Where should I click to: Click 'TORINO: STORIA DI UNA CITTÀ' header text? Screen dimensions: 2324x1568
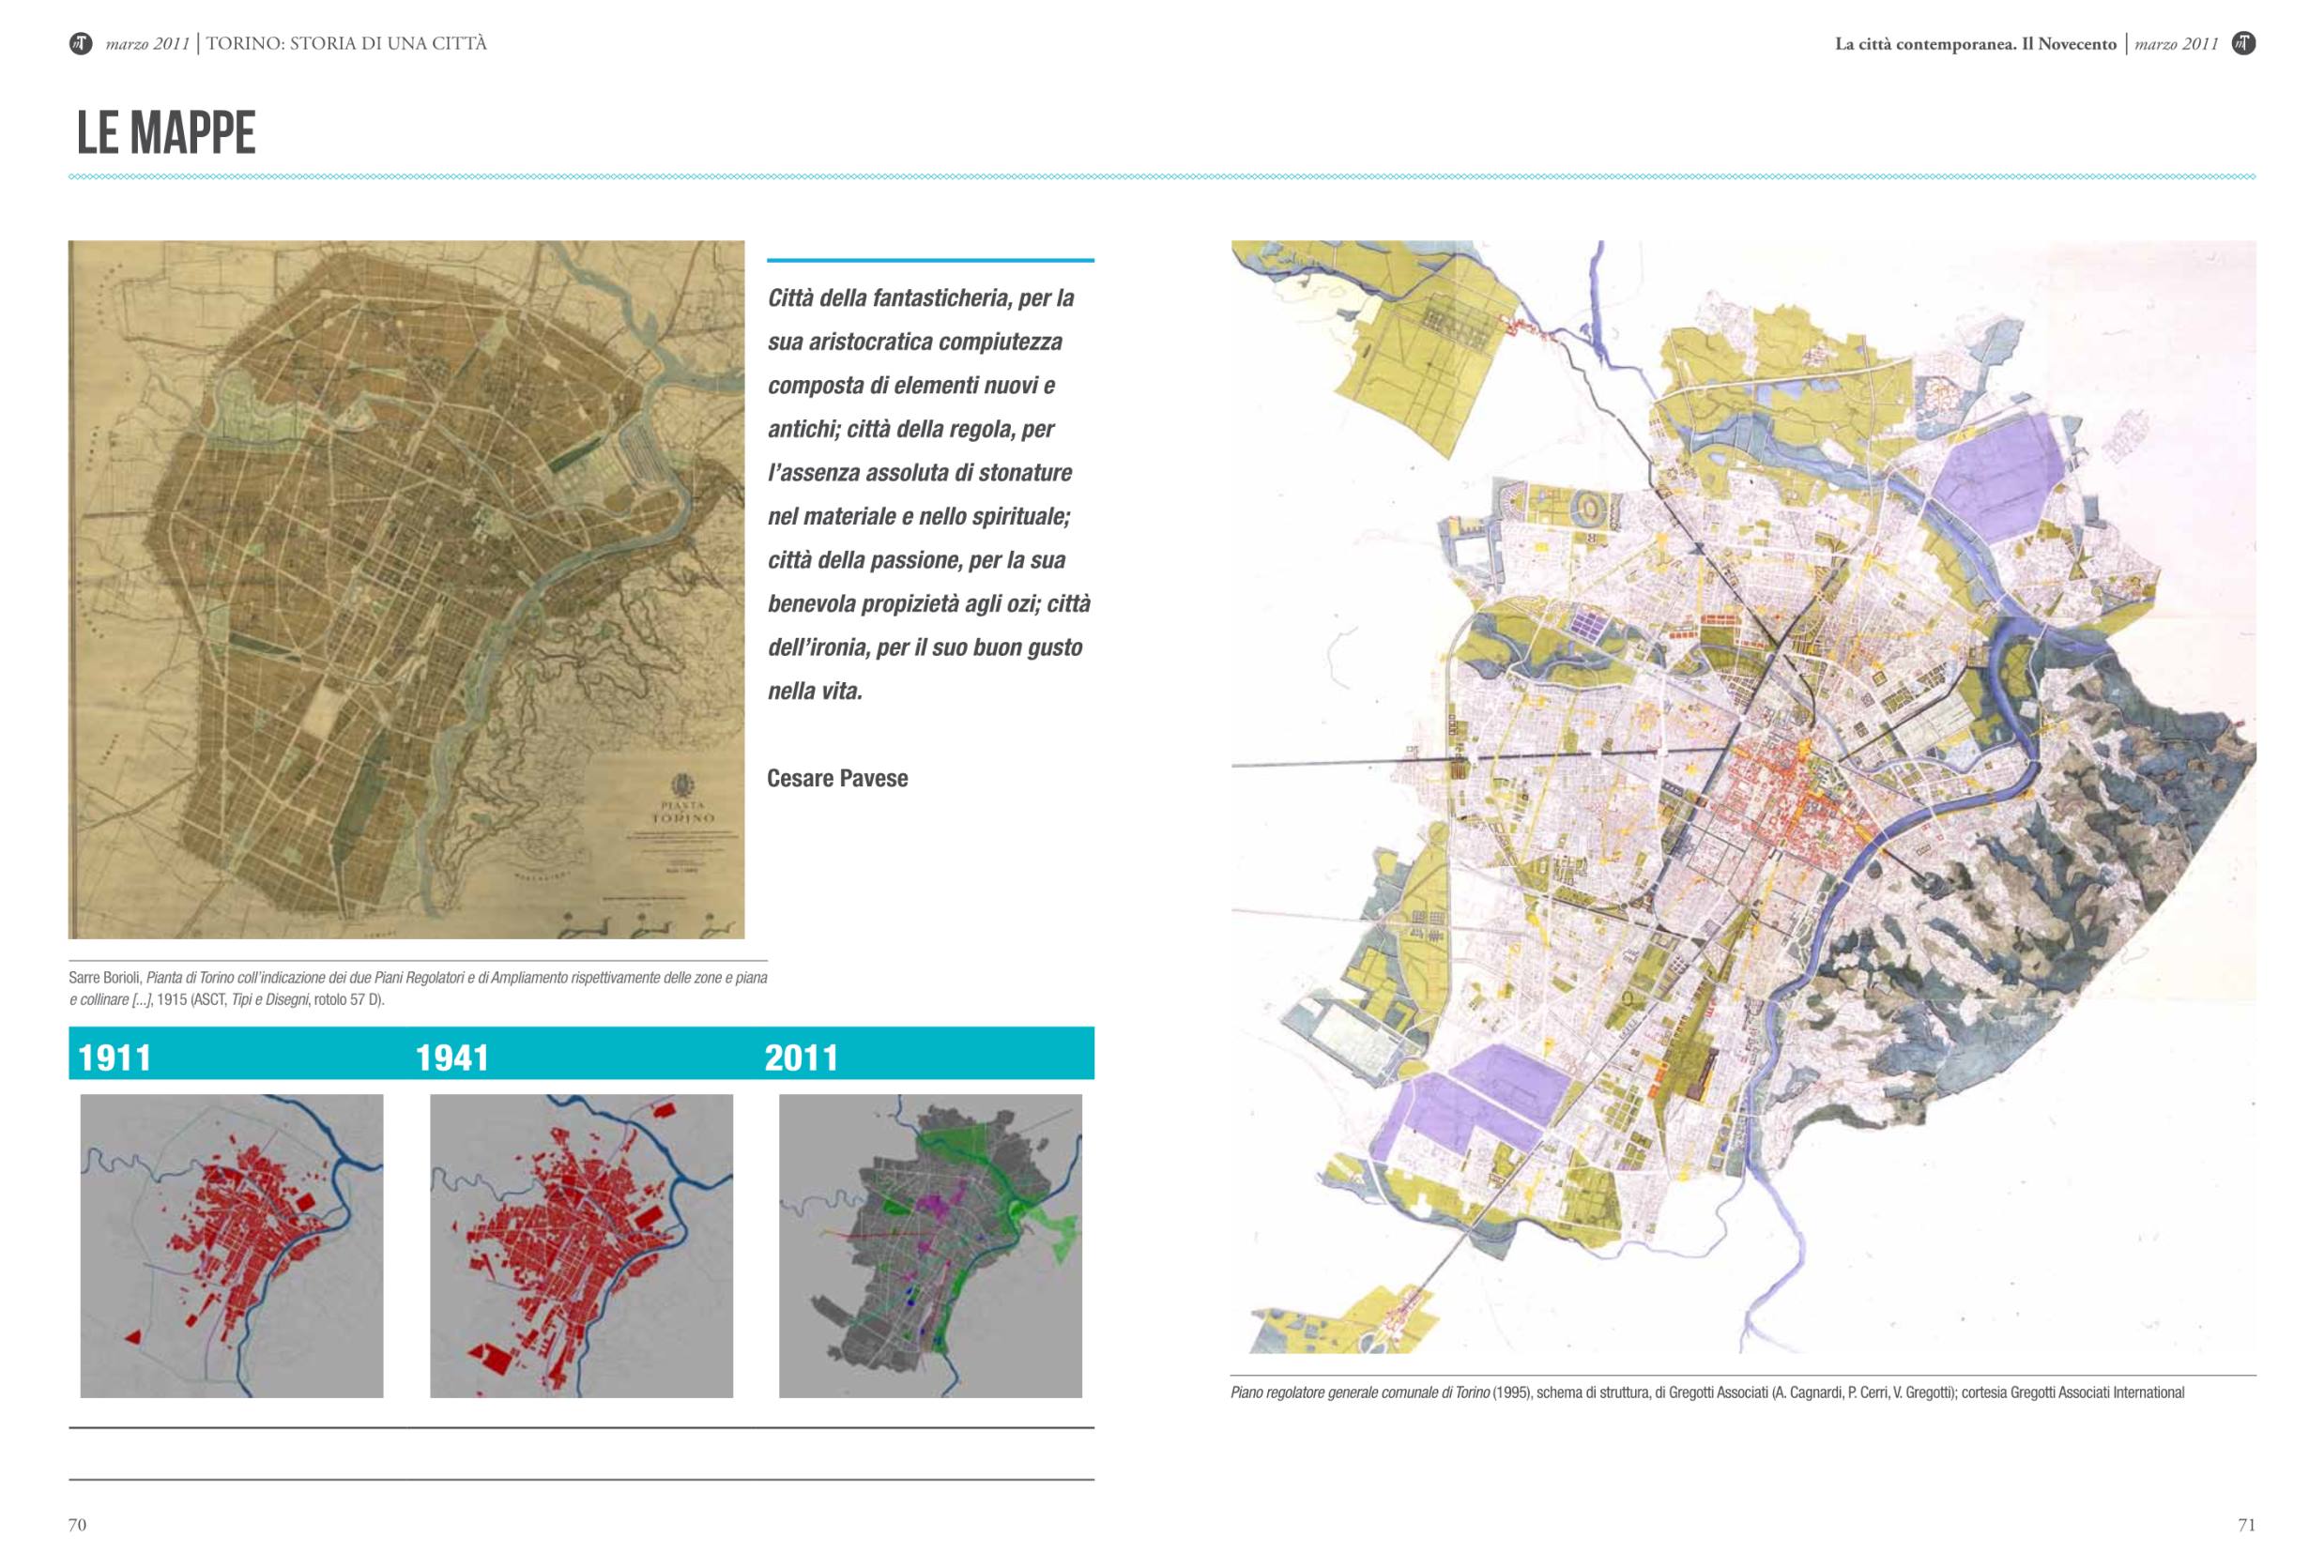[346, 43]
